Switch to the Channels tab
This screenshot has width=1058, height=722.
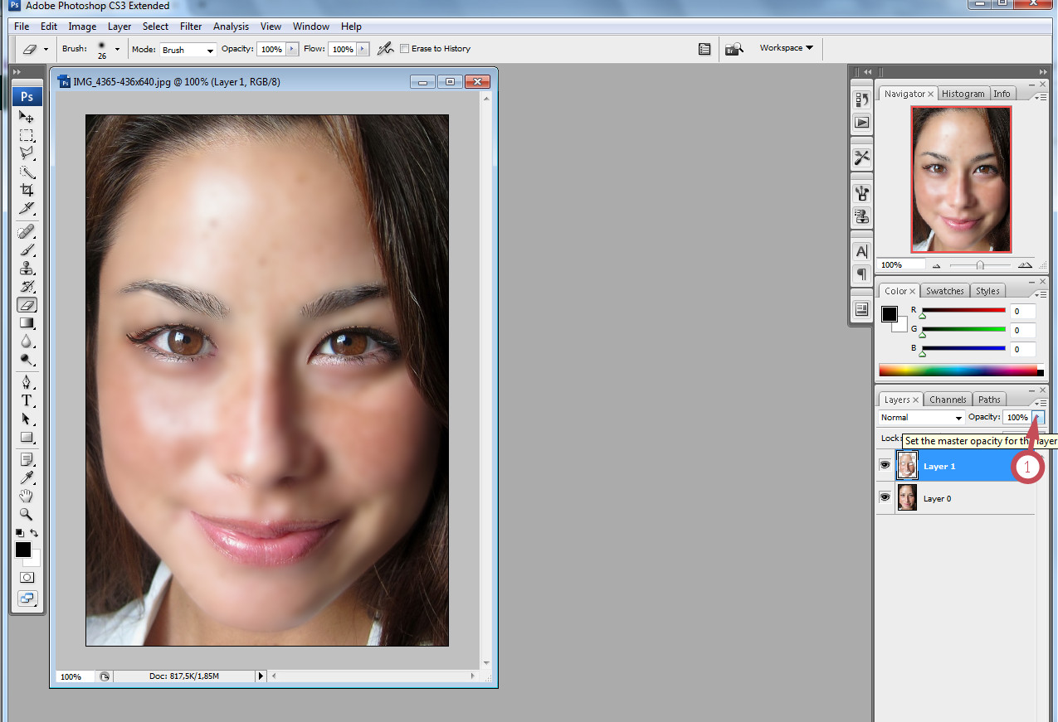948,400
